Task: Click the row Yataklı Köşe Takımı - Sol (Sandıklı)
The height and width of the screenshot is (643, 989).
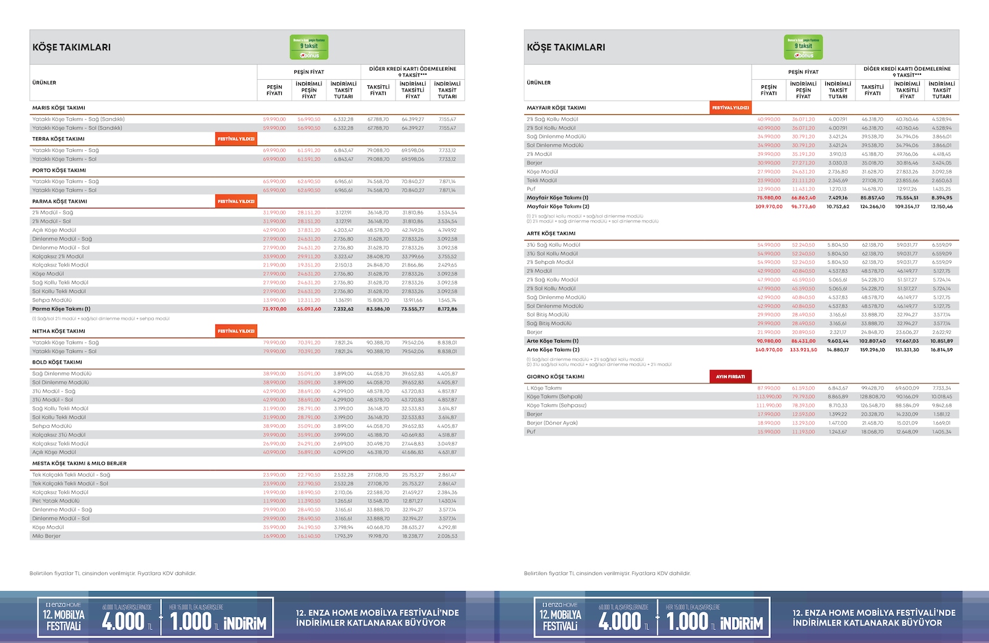Action: coord(247,128)
